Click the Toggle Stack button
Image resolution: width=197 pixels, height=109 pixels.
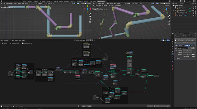coord(191,41)
